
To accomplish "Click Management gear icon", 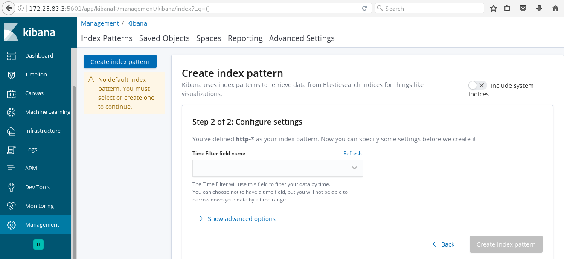I will pyautogui.click(x=12, y=225).
